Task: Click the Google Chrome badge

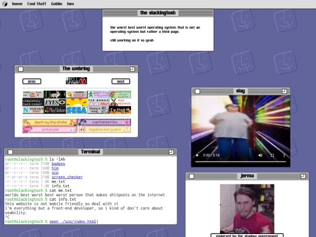Action: coord(120,94)
